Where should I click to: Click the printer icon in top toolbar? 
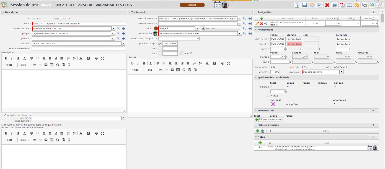pos(334,5)
